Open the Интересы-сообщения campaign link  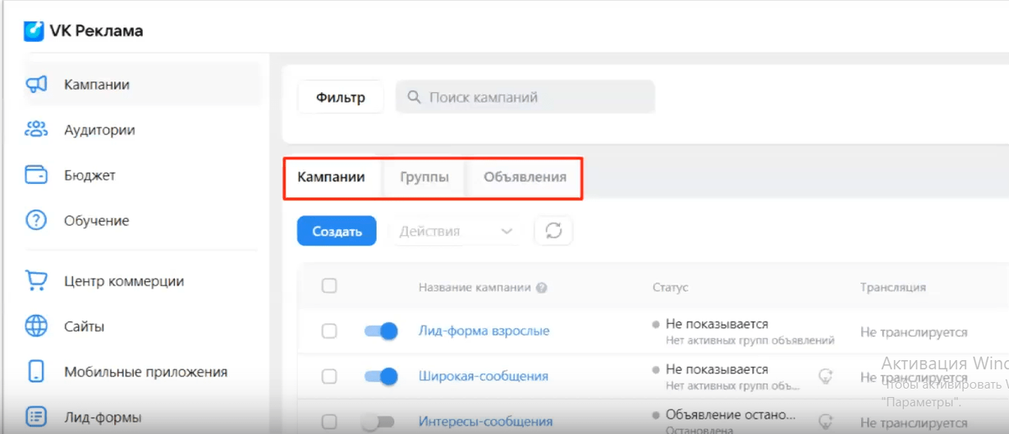pos(485,421)
